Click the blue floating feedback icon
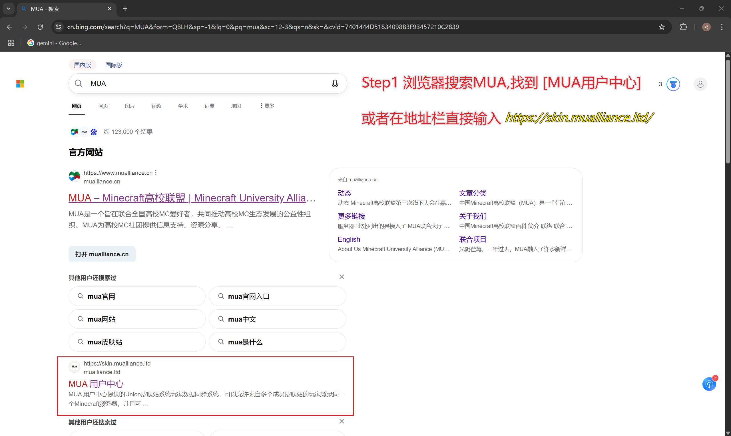The image size is (731, 436). [x=709, y=384]
